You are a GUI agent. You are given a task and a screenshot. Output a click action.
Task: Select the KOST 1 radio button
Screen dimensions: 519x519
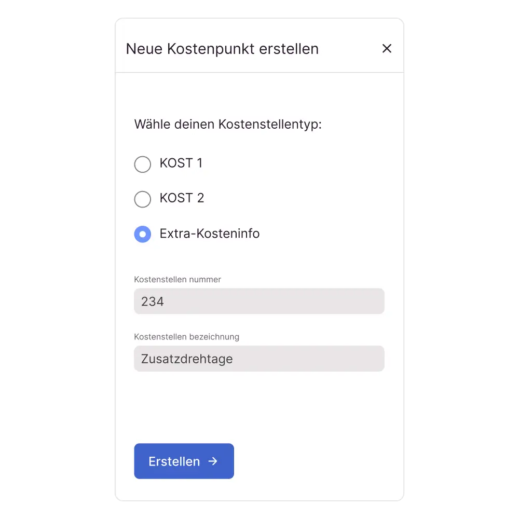[x=142, y=164]
